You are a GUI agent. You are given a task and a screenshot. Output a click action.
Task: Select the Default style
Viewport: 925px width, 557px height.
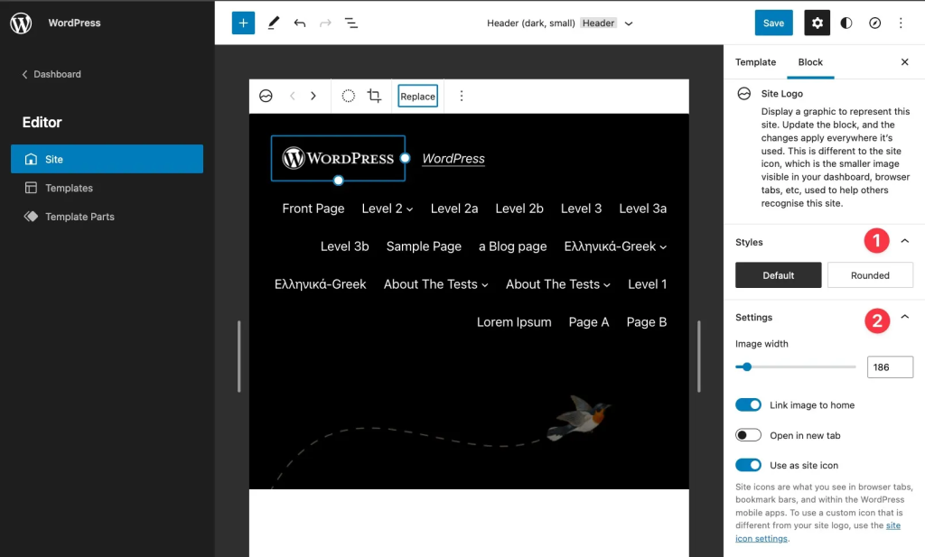778,275
